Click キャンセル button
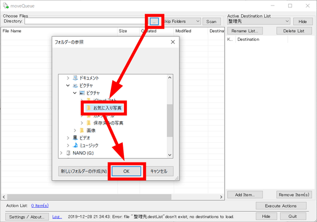The image size is (317, 222). click(159, 171)
